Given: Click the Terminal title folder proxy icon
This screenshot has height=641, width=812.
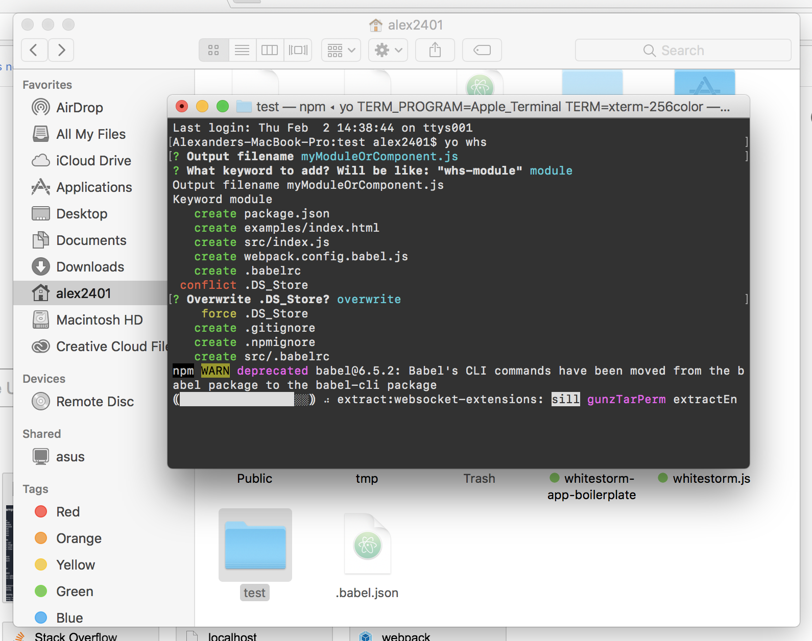Looking at the screenshot, I should (244, 107).
